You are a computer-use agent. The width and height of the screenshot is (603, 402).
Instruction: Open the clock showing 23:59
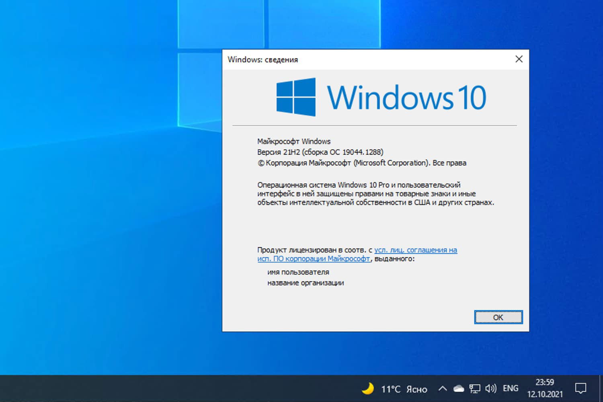pyautogui.click(x=544, y=382)
